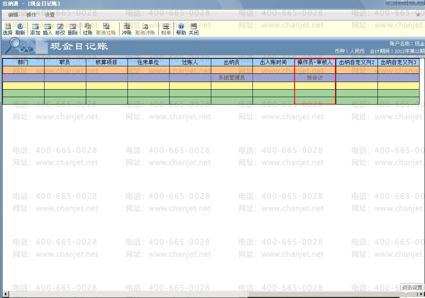Close the inner document with X button
Screen dimensions: 425x298
point(418,15)
